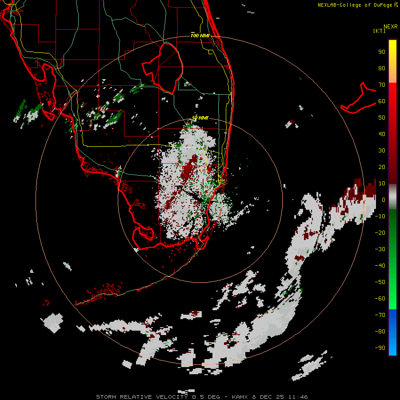Viewport: 400px width, 400px height.
Task: Click the 60 value on velocity scale
Action: [382, 101]
